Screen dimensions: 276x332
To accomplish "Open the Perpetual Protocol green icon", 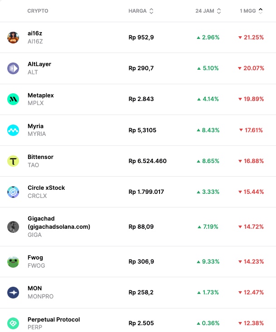I will click(x=13, y=323).
